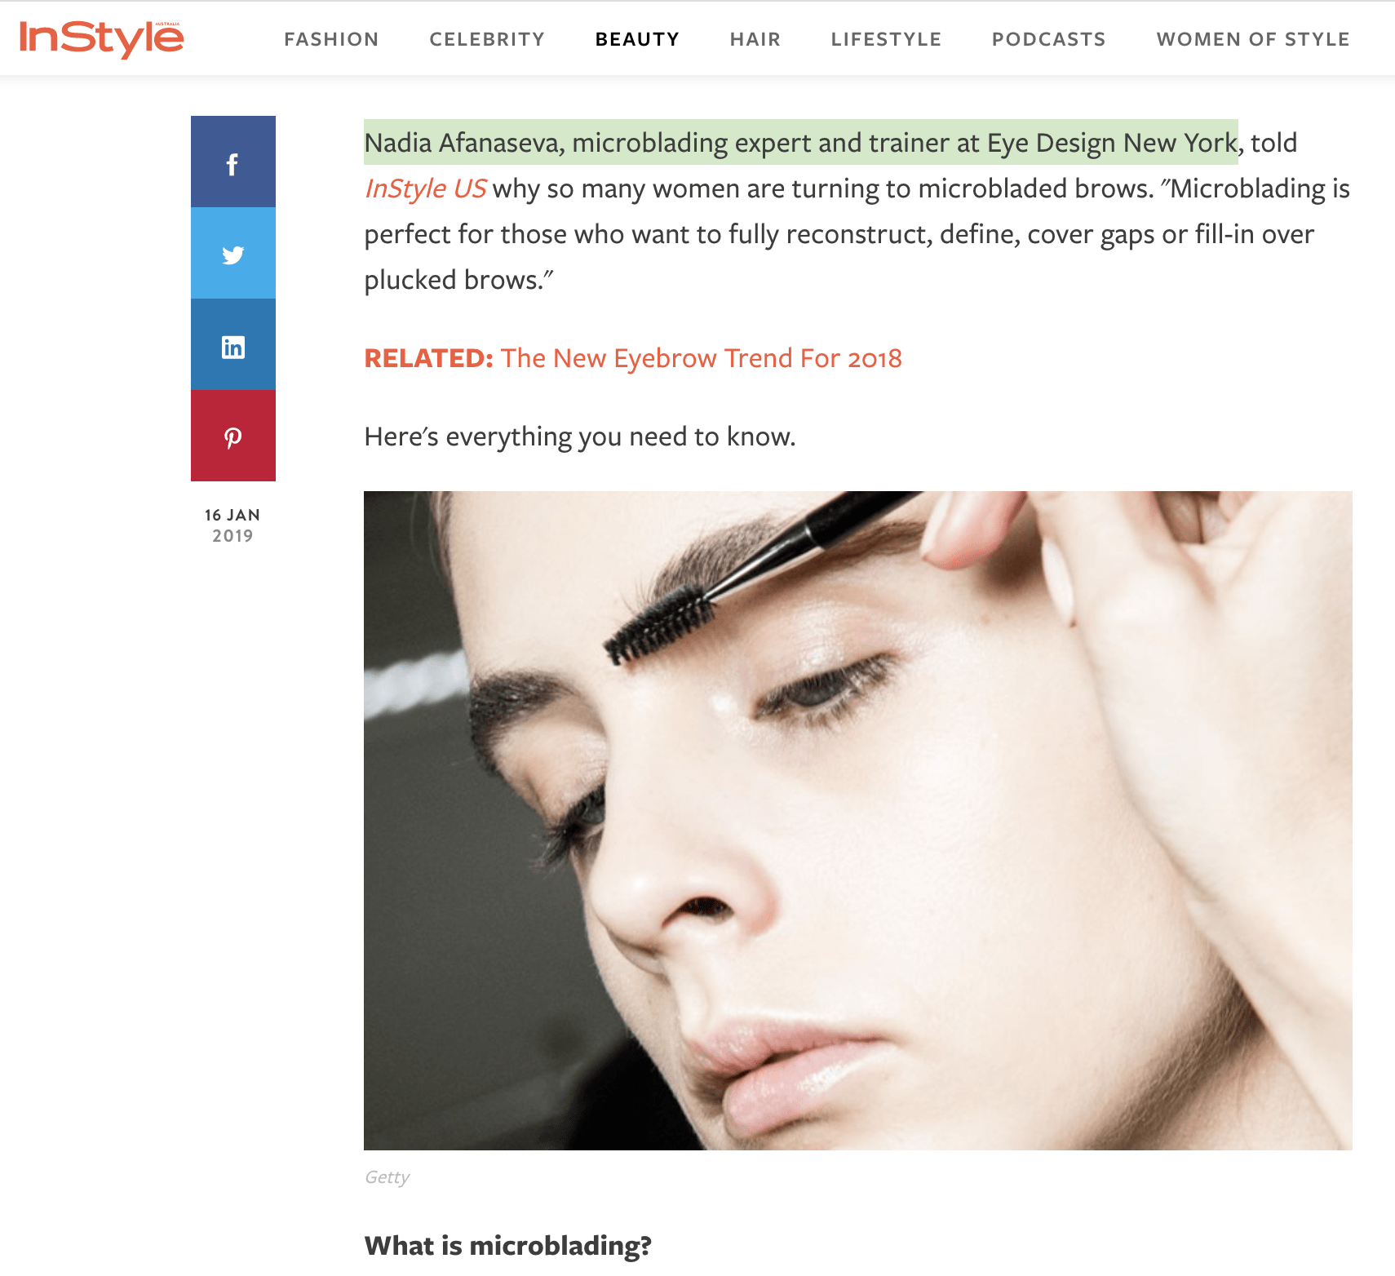Share article via Facebook icon
The width and height of the screenshot is (1395, 1276).
click(233, 162)
